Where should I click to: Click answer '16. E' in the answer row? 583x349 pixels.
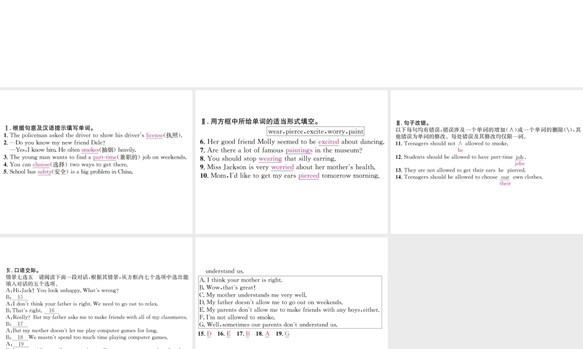point(224,334)
